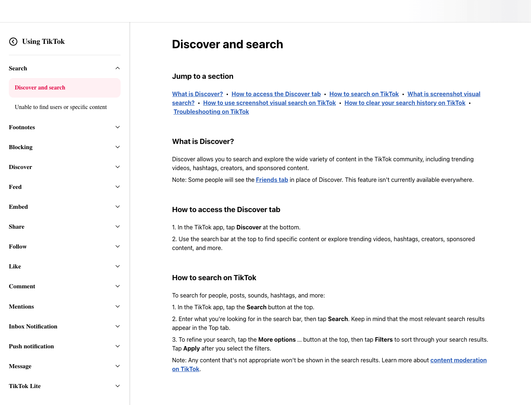
Task: Click the Jump to a section heading
Action: tap(203, 76)
